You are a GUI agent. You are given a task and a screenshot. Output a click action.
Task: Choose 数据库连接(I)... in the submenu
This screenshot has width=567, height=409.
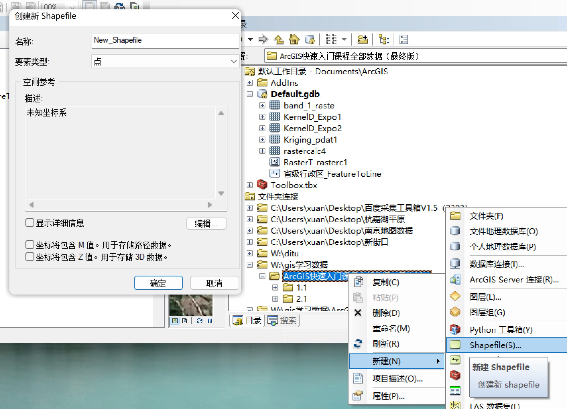(507, 264)
